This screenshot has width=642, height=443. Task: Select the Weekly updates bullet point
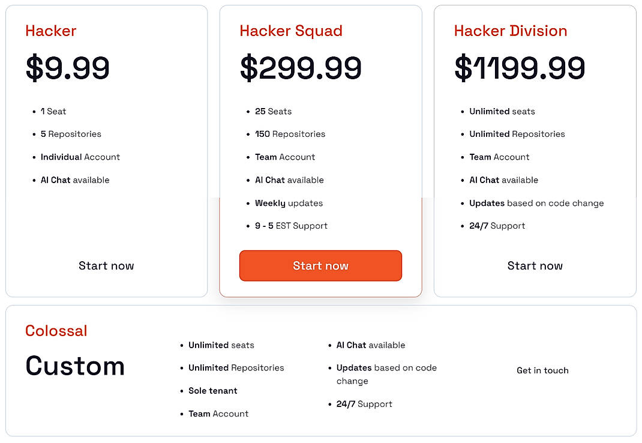(x=289, y=203)
